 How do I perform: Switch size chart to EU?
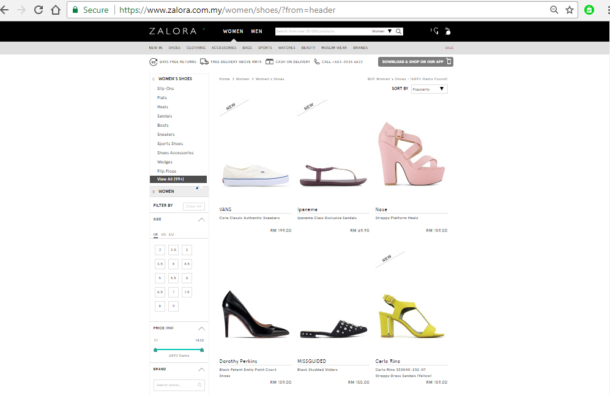pos(171,234)
